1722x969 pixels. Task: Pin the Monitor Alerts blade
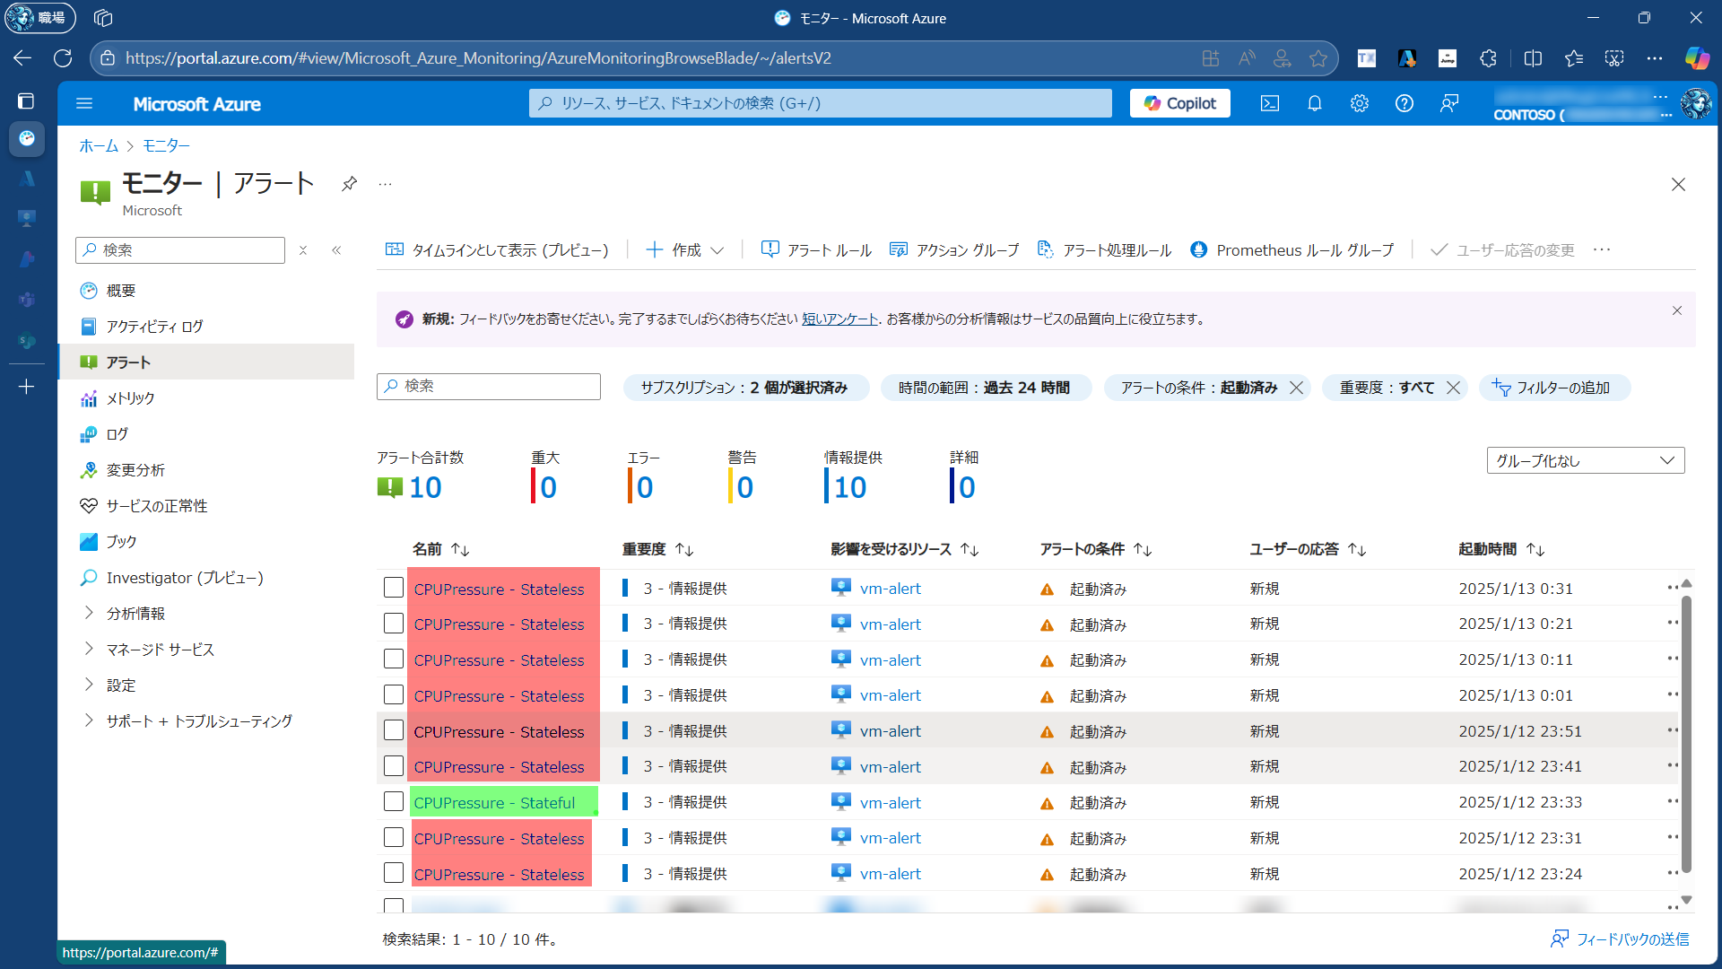pos(350,184)
